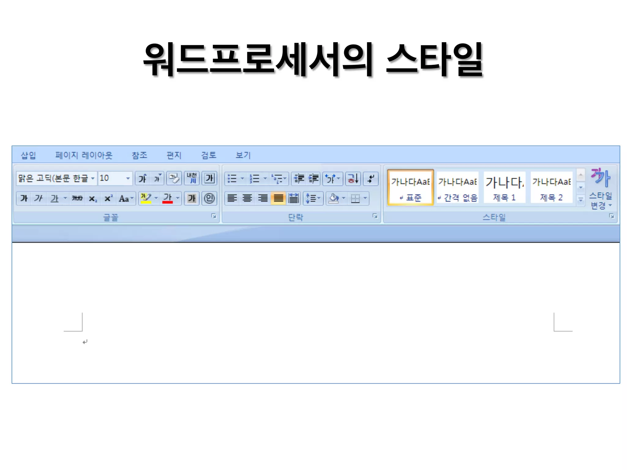Open bullet library dropdown arrow

[x=242, y=178]
